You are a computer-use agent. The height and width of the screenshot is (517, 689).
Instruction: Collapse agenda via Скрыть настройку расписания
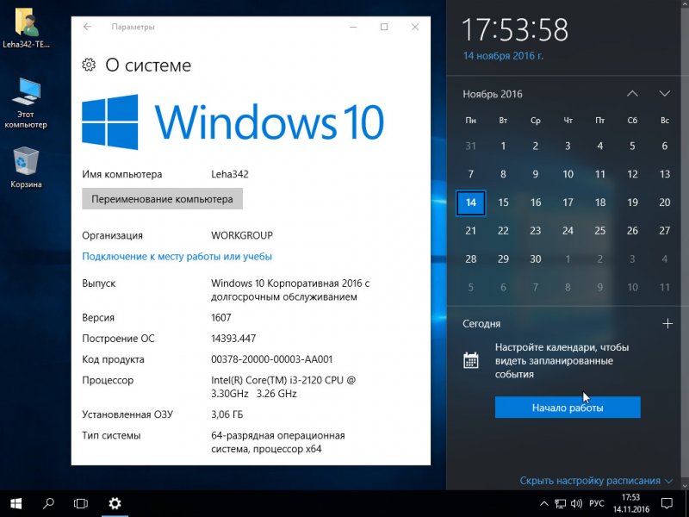coord(596,481)
